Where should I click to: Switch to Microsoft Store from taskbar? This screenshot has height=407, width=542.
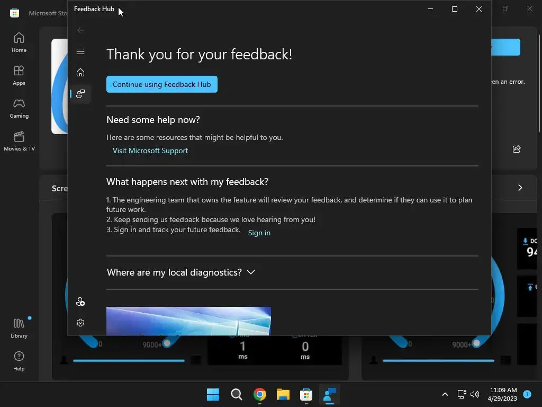point(306,394)
